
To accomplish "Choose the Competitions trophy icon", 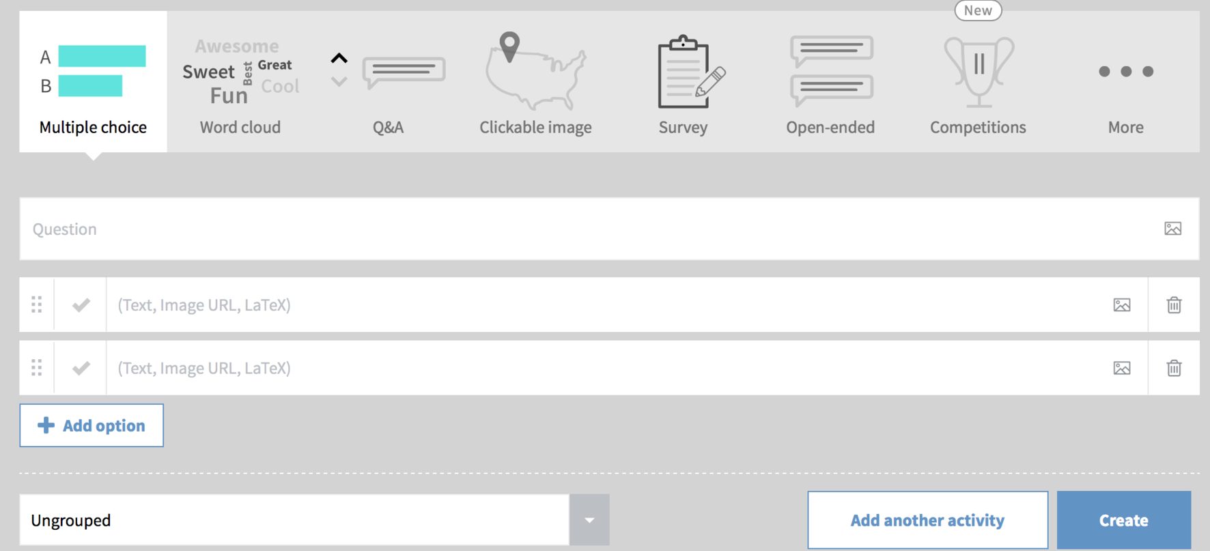I will click(x=979, y=72).
